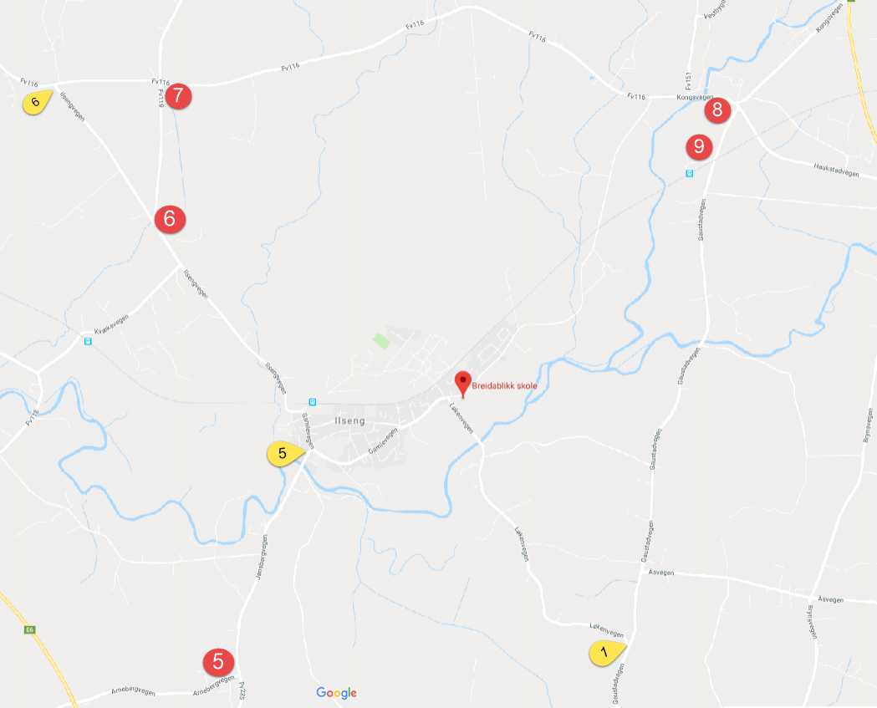Screen dimensions: 877x708
Task: Click the green E6 highway shield
Action: (x=29, y=629)
